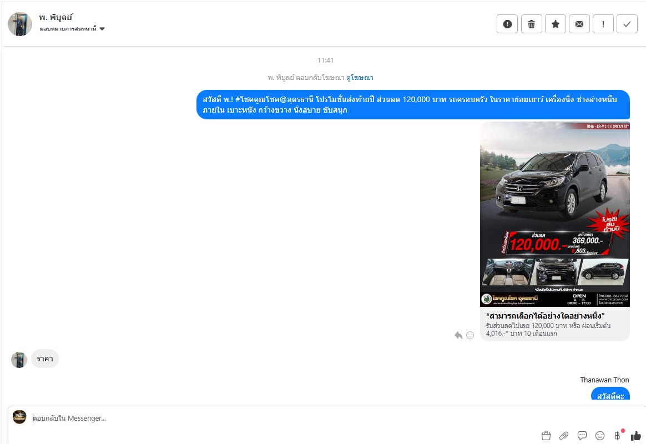Open the emoji picker in composer
Screen dimensions: 646x444
point(600,435)
